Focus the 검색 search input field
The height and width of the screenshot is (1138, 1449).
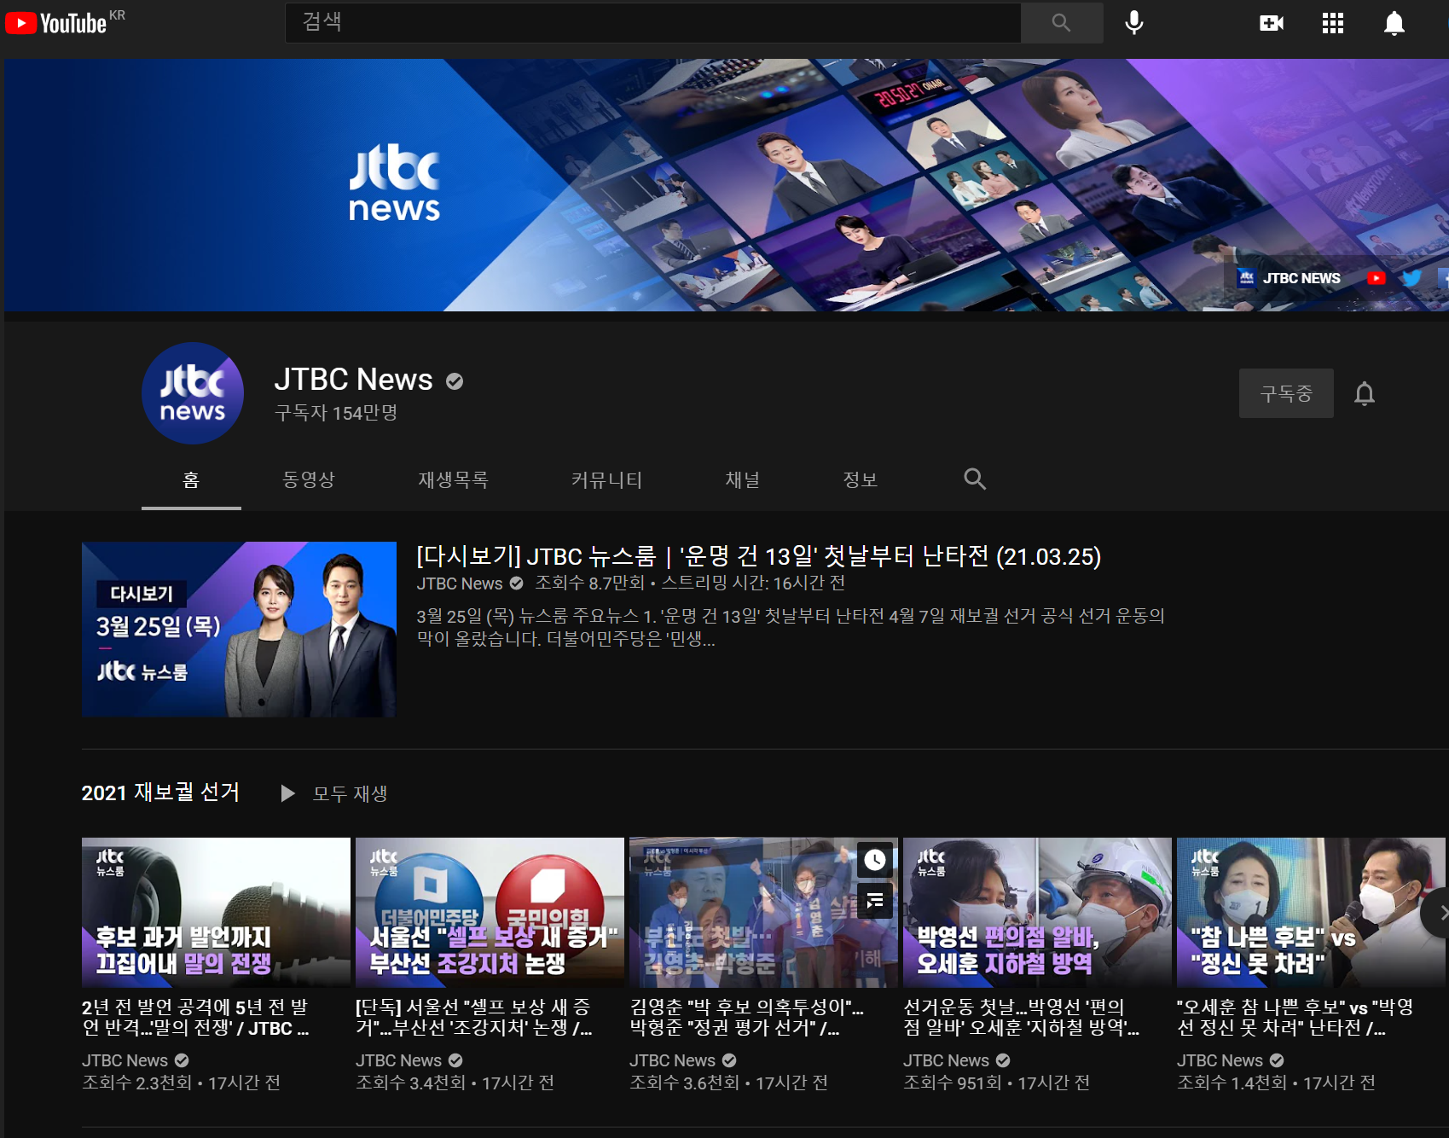click(x=652, y=22)
